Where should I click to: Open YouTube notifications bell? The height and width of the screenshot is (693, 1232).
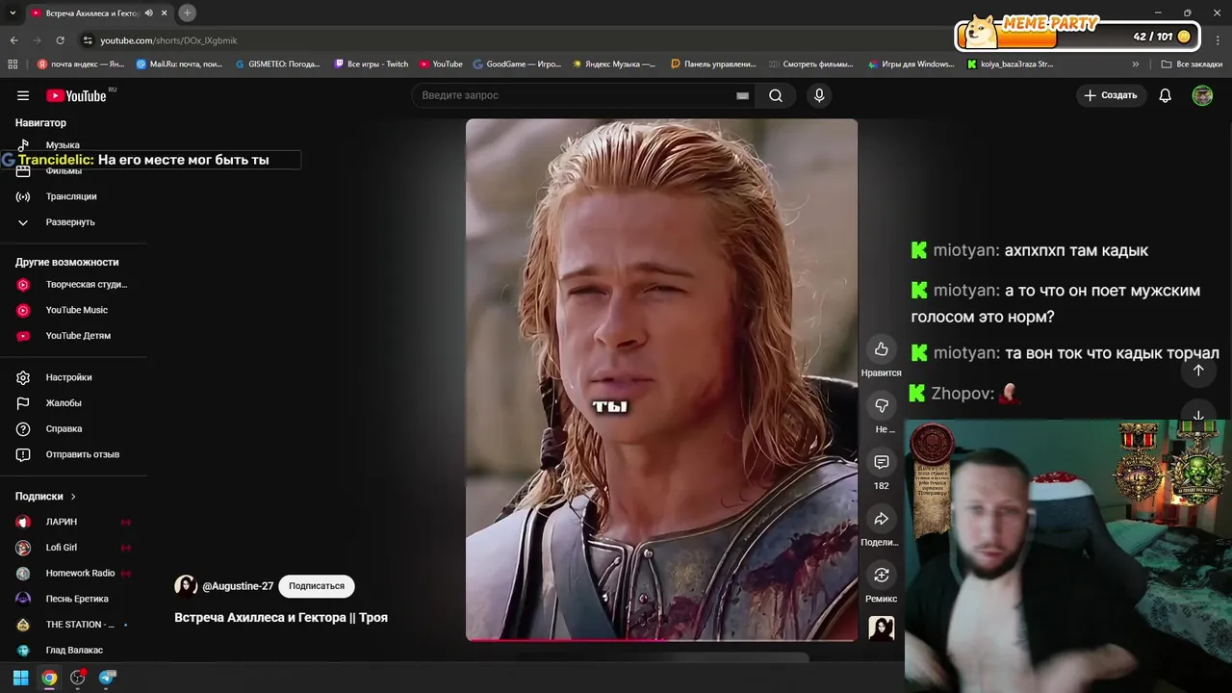pos(1165,95)
